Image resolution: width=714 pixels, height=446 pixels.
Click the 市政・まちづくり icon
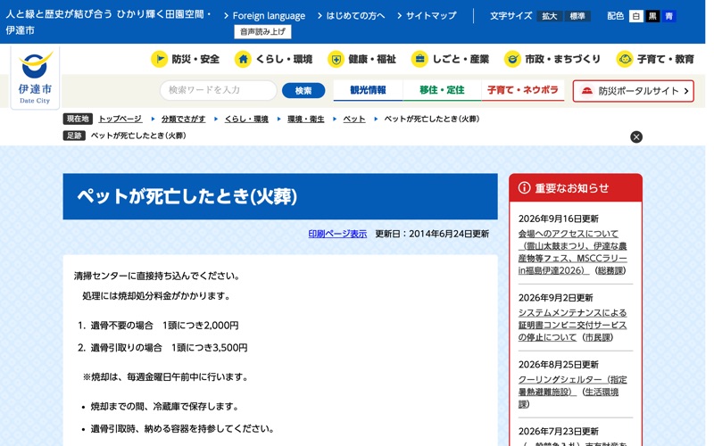tap(512, 59)
